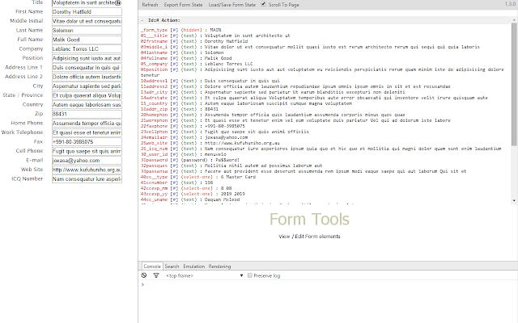Switch to the Search tab

[x=172, y=266]
